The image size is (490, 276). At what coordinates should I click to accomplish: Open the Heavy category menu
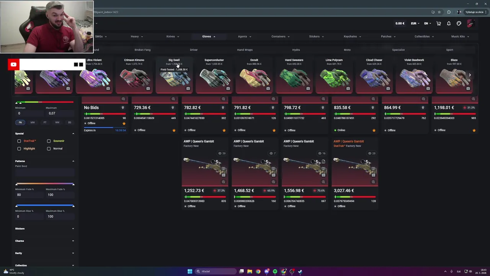click(x=137, y=36)
